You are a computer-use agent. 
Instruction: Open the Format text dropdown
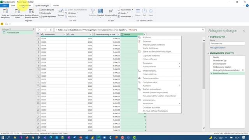pos(61,13)
